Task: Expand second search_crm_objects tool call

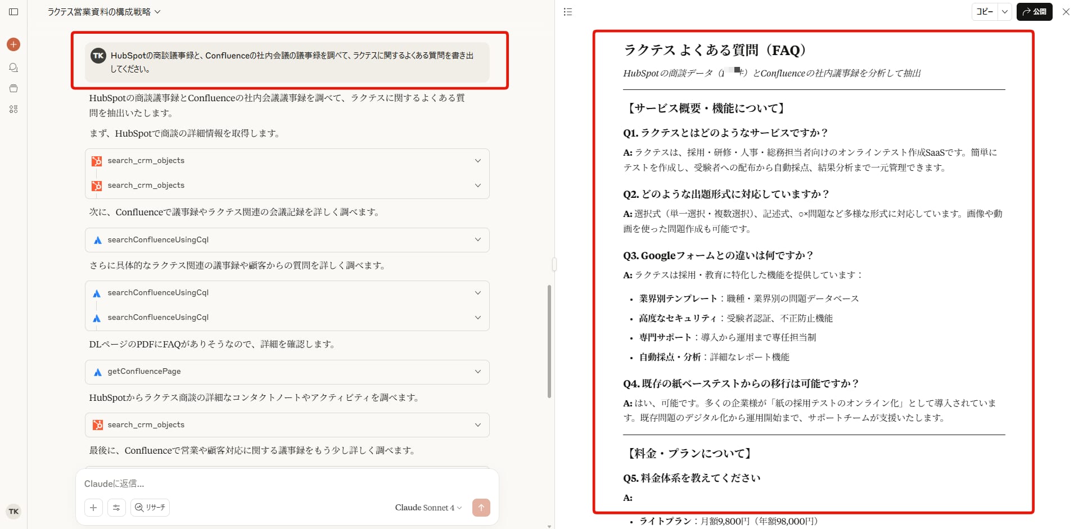Action: pyautogui.click(x=287, y=186)
